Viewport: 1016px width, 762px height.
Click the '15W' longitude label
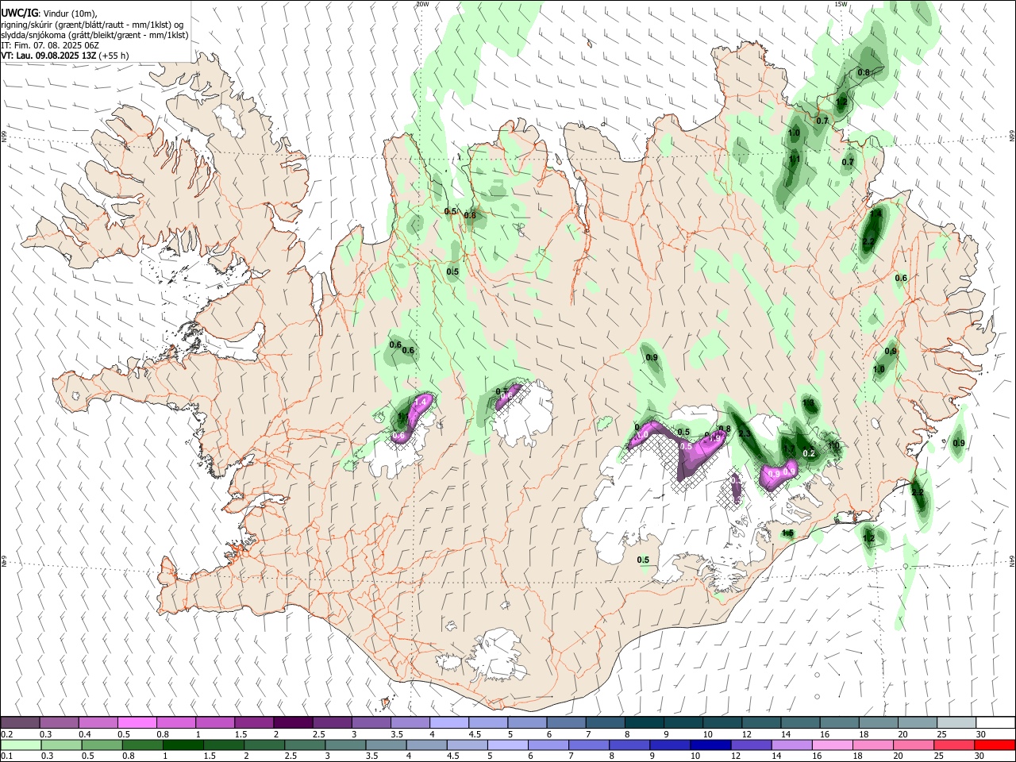pos(841,4)
